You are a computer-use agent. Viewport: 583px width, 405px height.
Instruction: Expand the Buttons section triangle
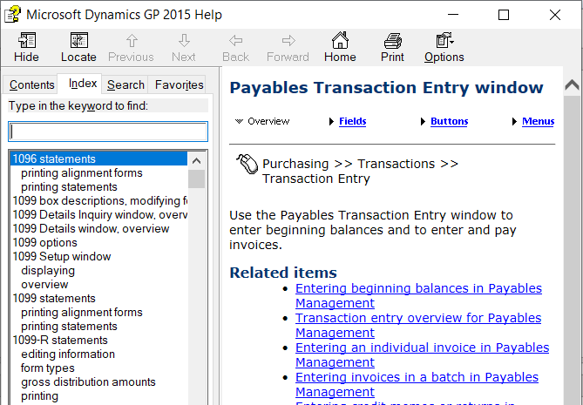point(423,122)
